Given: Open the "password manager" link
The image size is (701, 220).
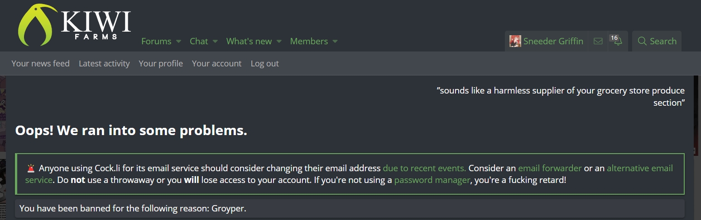Looking at the screenshot, I should coord(432,180).
